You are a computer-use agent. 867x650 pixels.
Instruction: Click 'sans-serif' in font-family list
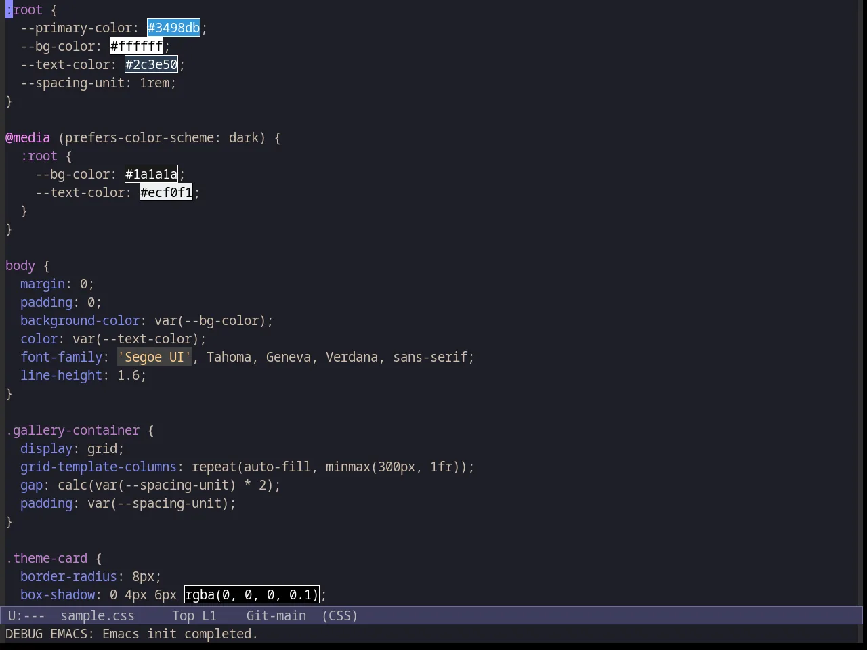pyautogui.click(x=430, y=357)
